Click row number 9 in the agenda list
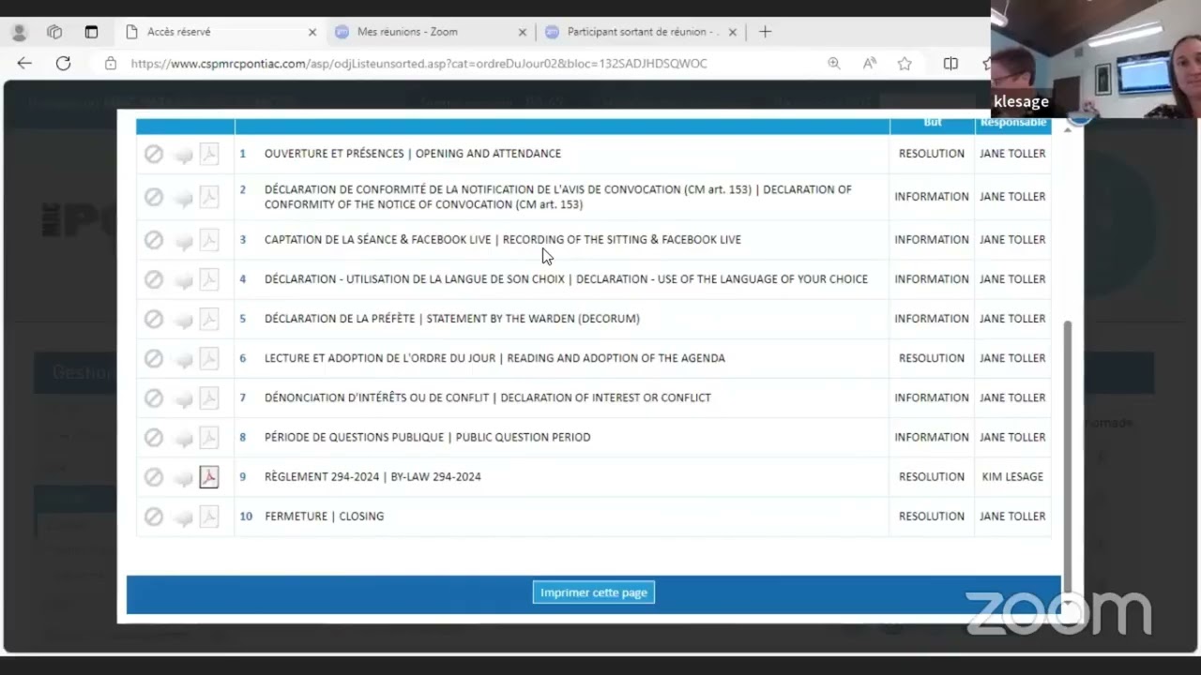This screenshot has width=1201, height=675. (242, 477)
